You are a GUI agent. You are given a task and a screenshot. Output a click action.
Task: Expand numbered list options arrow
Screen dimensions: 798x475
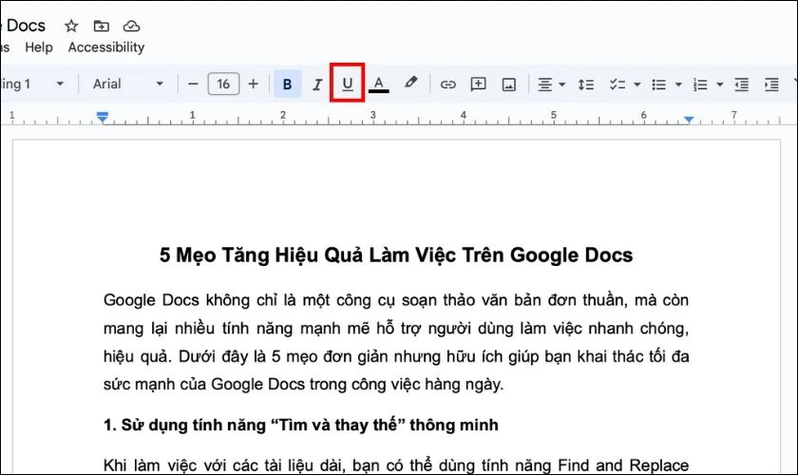[x=720, y=85]
